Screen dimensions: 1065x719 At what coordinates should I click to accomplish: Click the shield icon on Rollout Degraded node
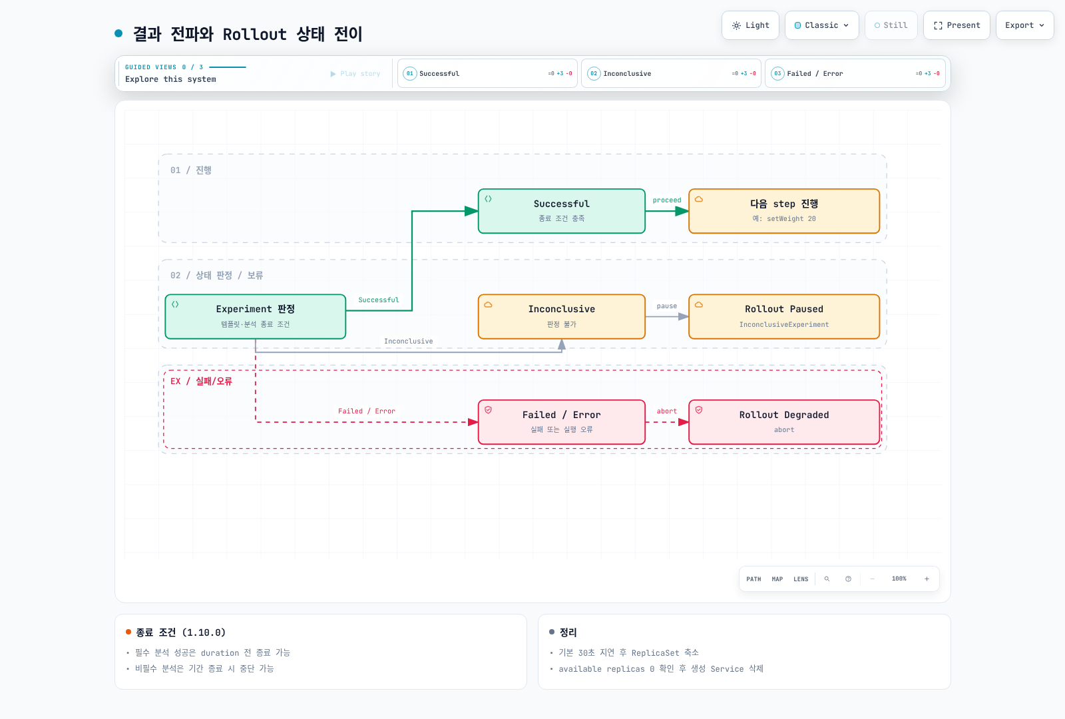pyautogui.click(x=699, y=410)
